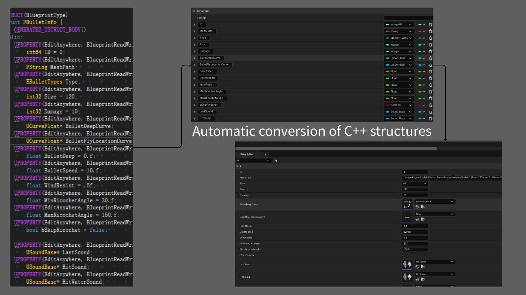Switch to the Row Editor tab
The width and height of the screenshot is (526, 295).
tap(247, 154)
